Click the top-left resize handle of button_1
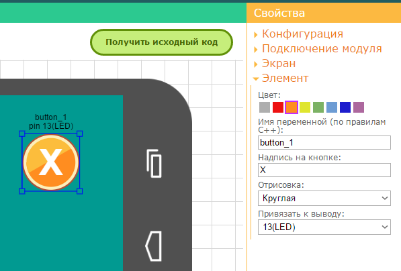 (x=22, y=133)
